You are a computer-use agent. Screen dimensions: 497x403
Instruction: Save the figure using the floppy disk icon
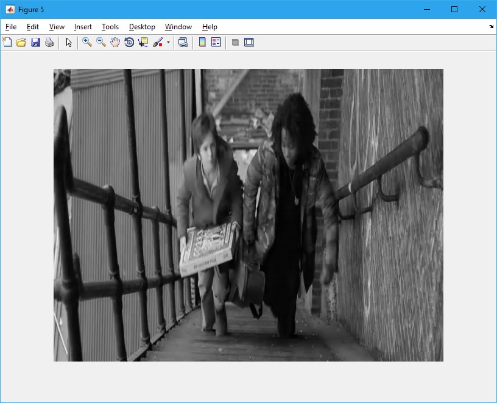pyautogui.click(x=35, y=42)
